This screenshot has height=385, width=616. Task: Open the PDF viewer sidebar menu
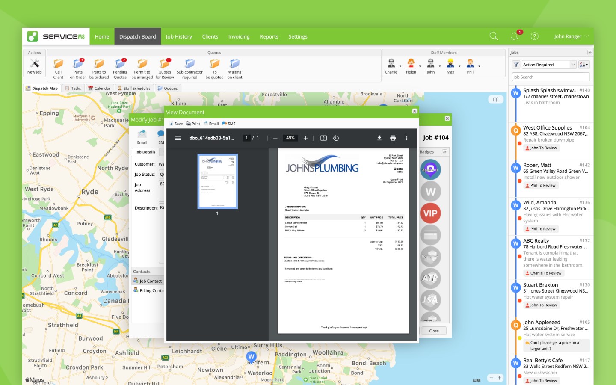click(x=178, y=138)
